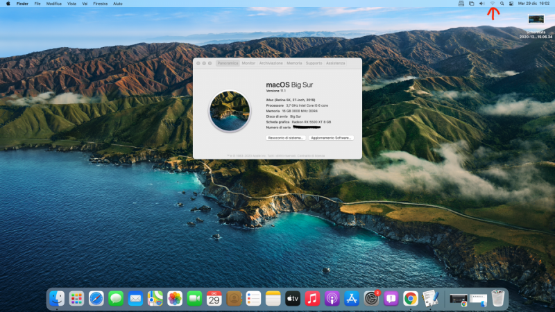555x312 pixels.
Task: Open the Apple TV app in dock
Action: pyautogui.click(x=292, y=299)
